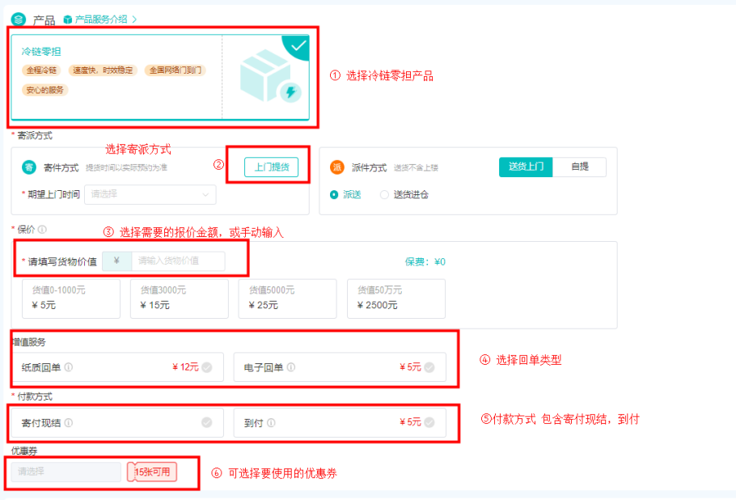Open the 优惠券 select dropdown

pos(66,472)
